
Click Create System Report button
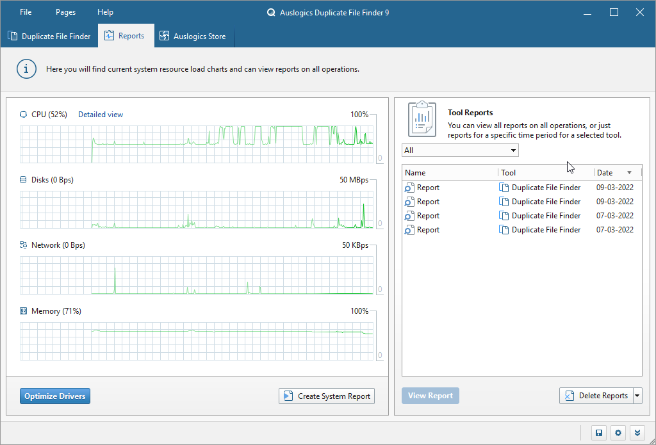tap(327, 396)
